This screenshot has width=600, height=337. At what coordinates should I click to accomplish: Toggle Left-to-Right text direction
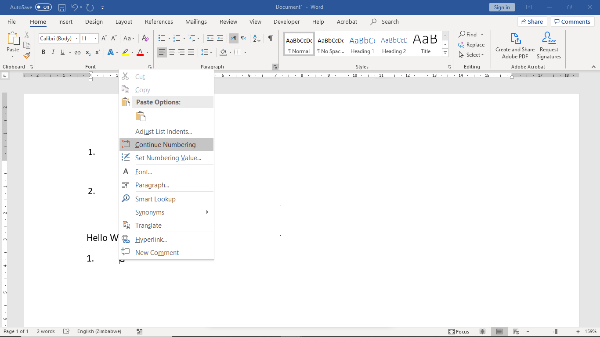click(234, 39)
